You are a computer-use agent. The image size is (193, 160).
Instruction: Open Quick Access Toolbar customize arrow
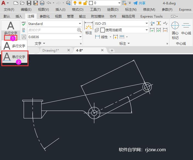[x=130, y=3]
